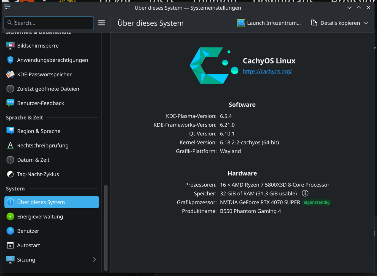The height and width of the screenshot is (276, 377).
Task: Expand the Sitzung submenu chevron
Action: (x=94, y=259)
